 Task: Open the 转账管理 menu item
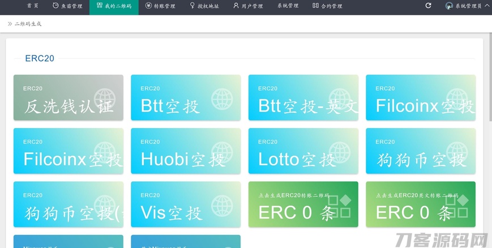[160, 6]
